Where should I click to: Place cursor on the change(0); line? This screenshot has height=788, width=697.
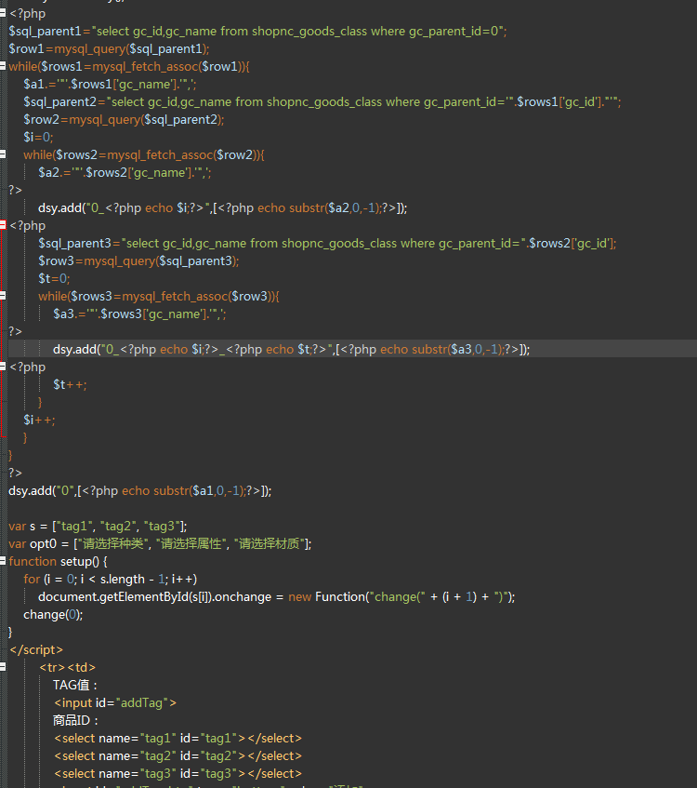click(x=53, y=615)
